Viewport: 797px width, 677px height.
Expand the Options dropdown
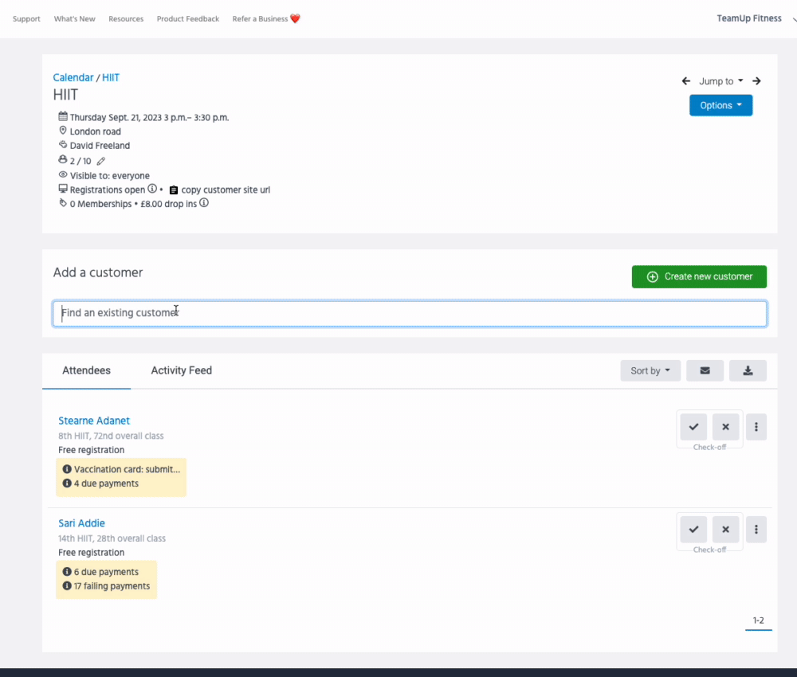pos(720,105)
